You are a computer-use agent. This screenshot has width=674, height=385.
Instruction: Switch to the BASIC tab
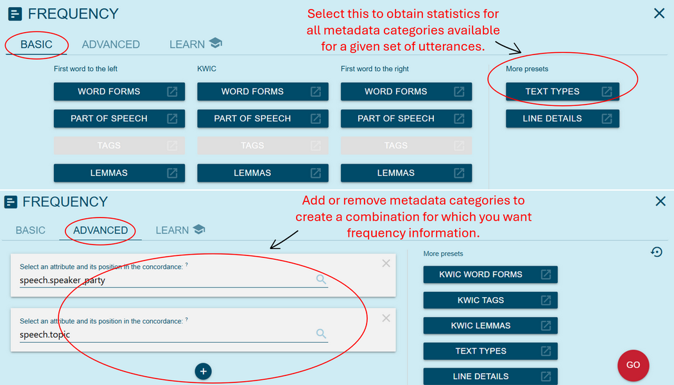click(36, 44)
